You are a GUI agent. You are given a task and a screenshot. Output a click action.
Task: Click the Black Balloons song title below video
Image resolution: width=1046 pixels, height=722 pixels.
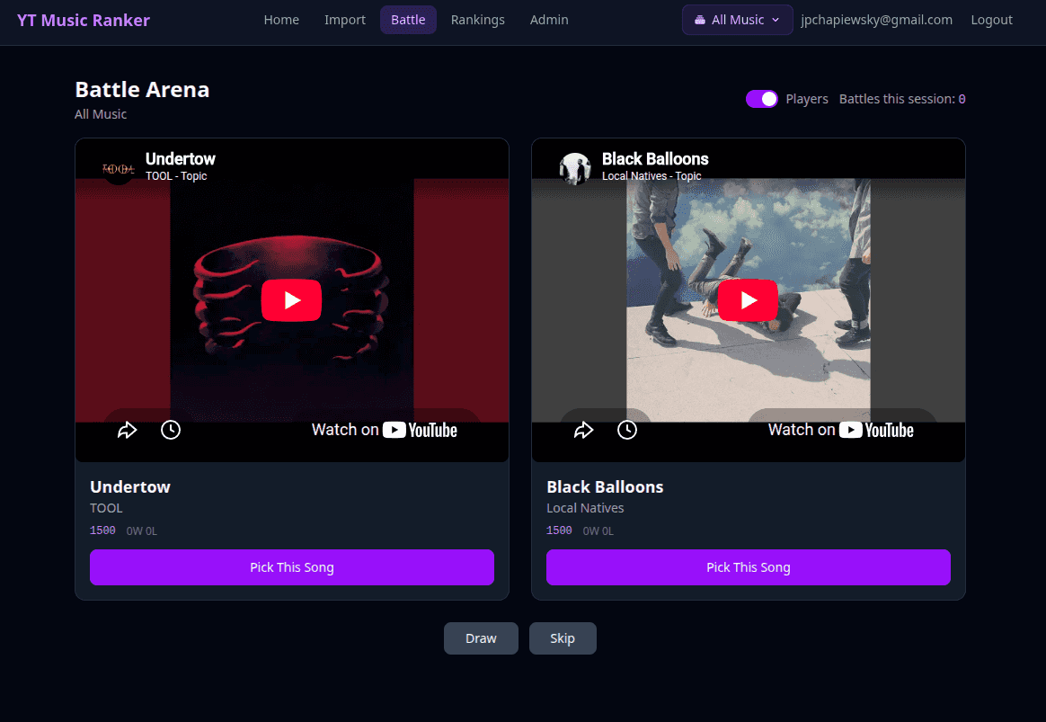(x=605, y=487)
